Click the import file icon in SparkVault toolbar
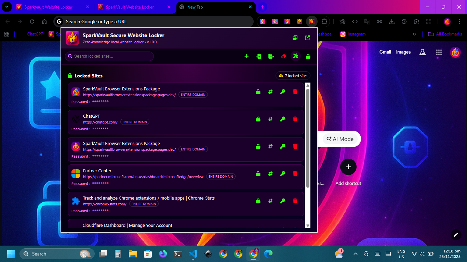This screenshot has width=467, height=262. pyautogui.click(x=259, y=56)
